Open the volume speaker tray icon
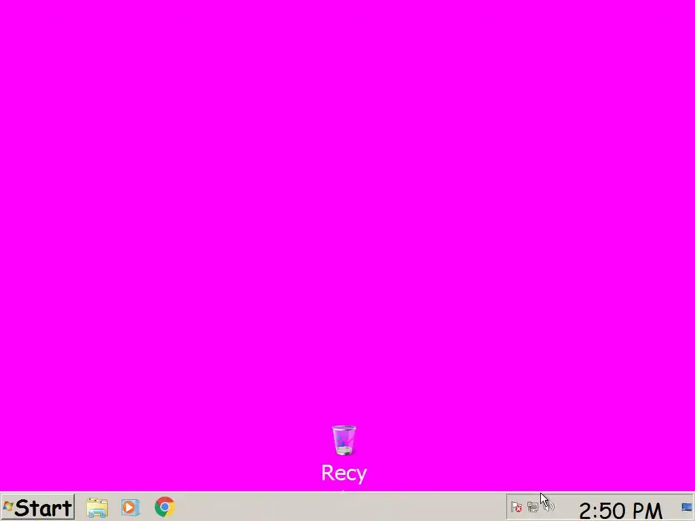Image resolution: width=695 pixels, height=521 pixels. (548, 506)
